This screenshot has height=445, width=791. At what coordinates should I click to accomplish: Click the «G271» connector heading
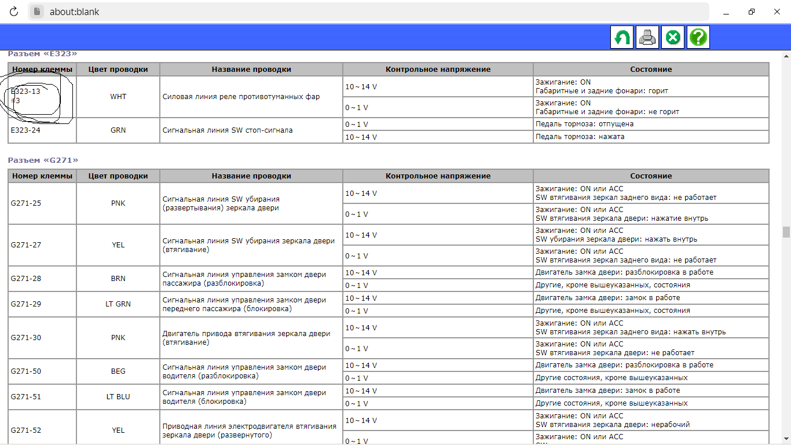click(x=43, y=160)
